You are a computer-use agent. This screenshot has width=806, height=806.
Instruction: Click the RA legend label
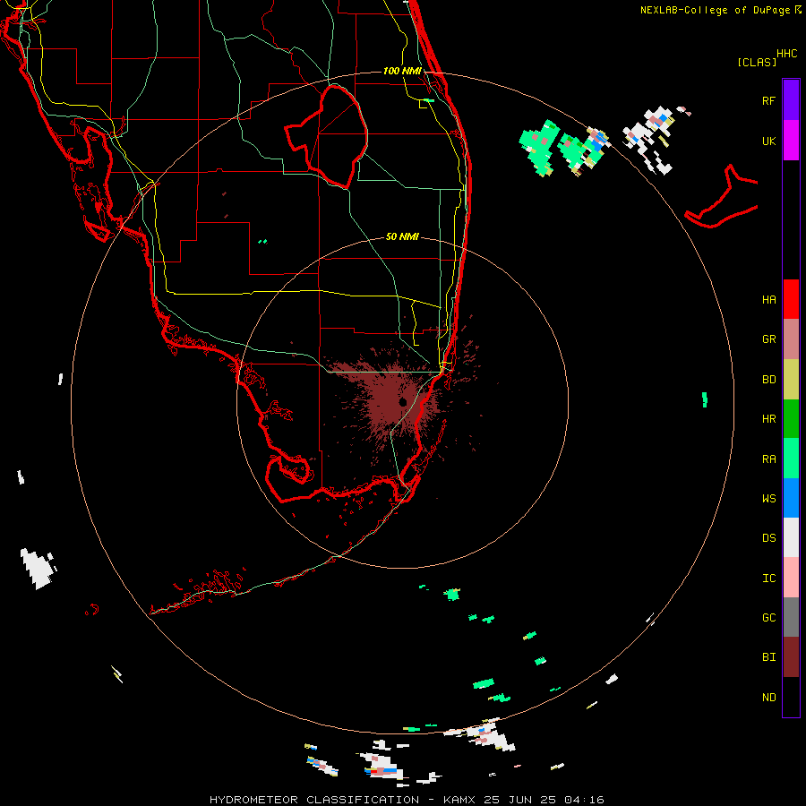point(768,459)
